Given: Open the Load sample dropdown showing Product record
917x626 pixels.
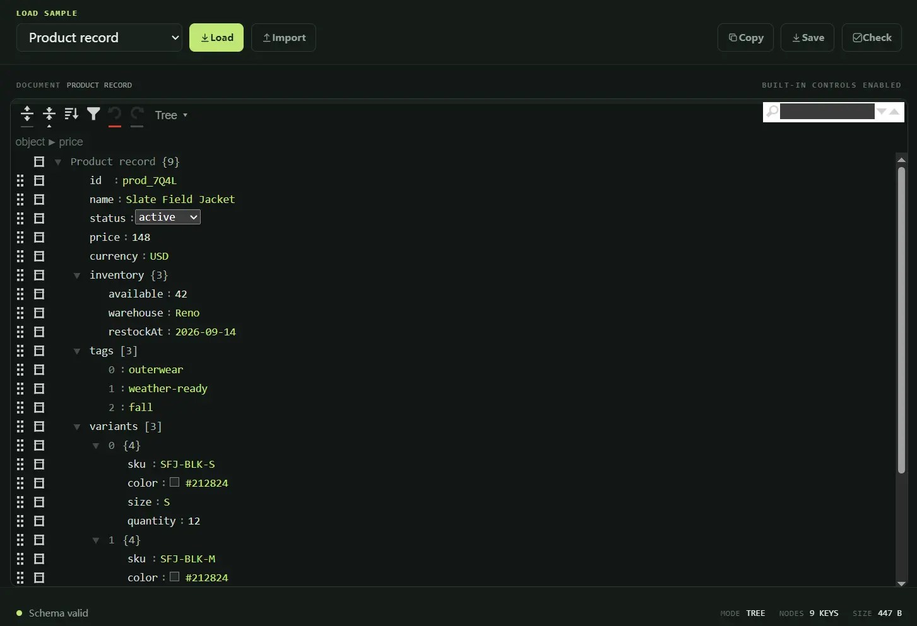Looking at the screenshot, I should (99, 38).
